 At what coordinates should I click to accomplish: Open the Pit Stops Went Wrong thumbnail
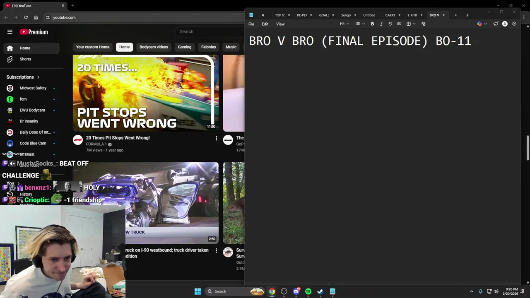click(145, 93)
